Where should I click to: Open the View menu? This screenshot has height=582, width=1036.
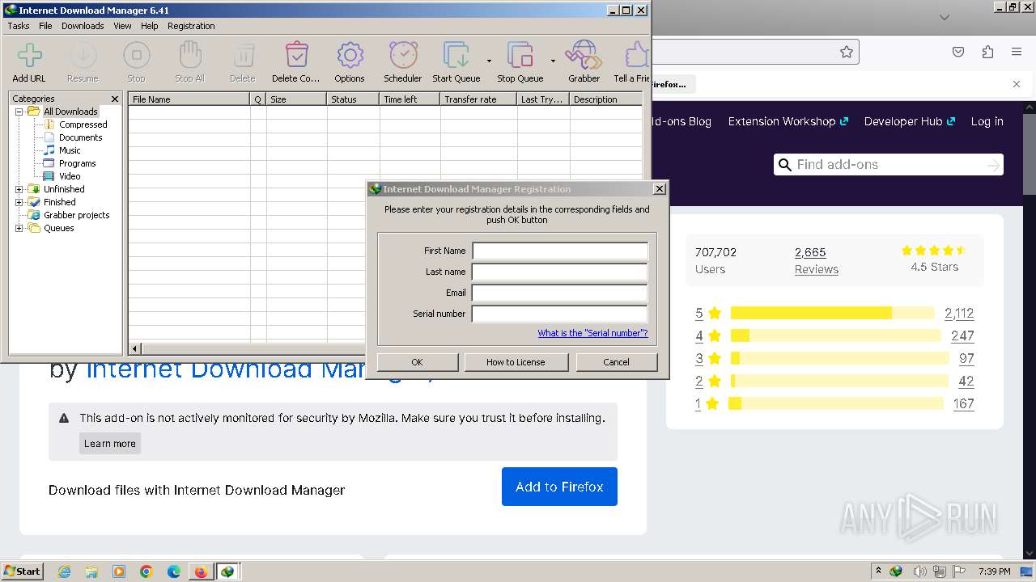point(122,26)
